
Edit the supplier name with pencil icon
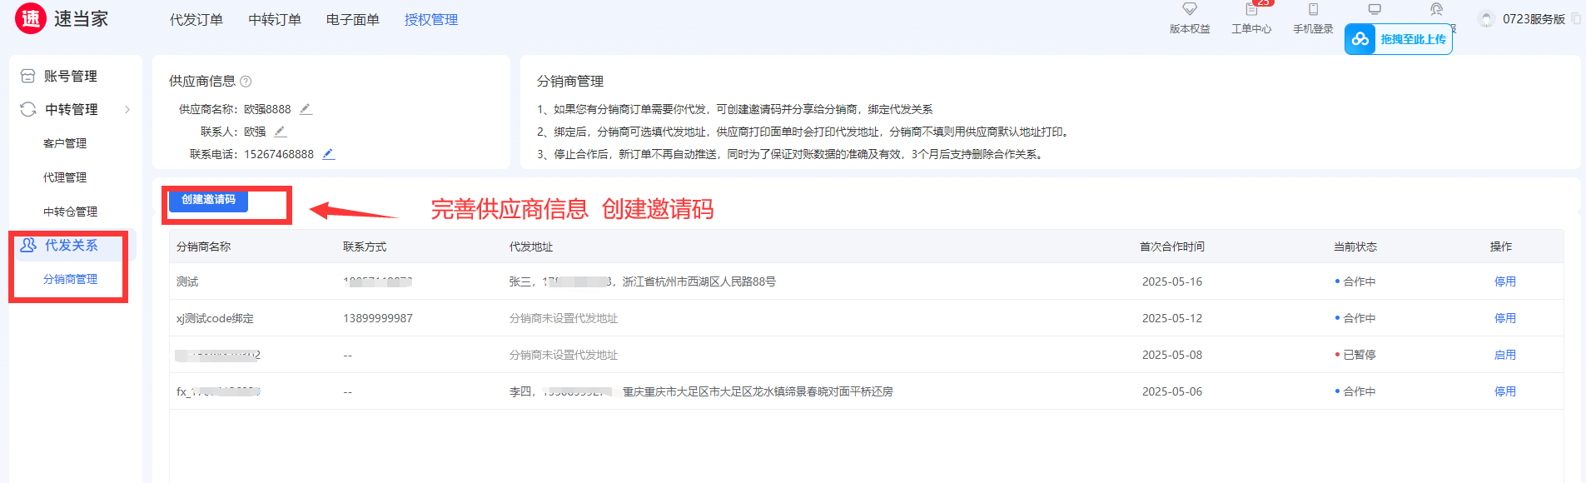click(306, 109)
